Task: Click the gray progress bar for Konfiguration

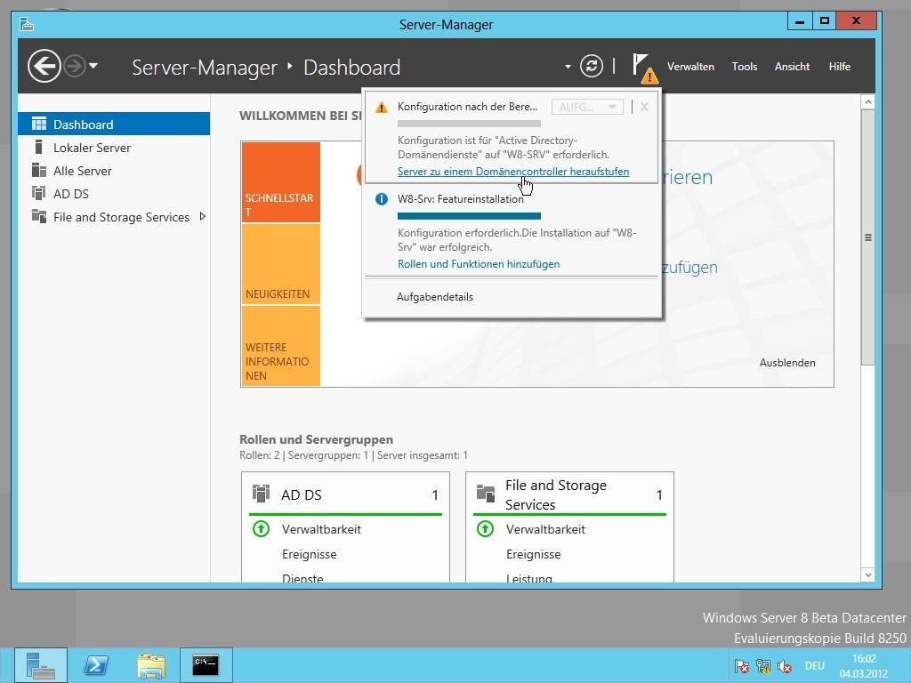Action: 469,123
